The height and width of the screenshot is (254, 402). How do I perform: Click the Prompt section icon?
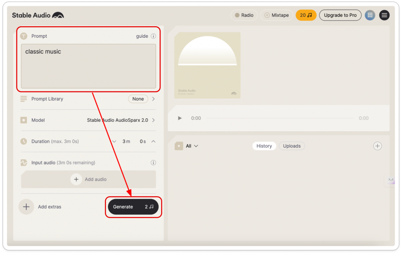(x=25, y=36)
